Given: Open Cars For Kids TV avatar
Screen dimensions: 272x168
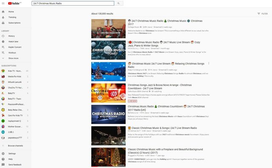Looking at the screenshot, I should click(x=3, y=115).
